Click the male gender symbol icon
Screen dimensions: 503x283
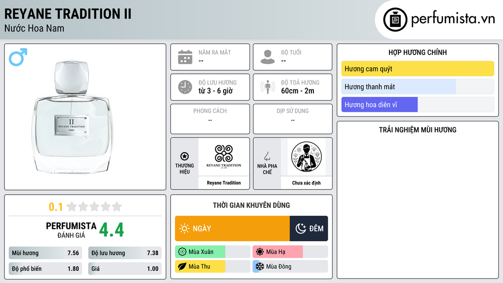pos(18,57)
